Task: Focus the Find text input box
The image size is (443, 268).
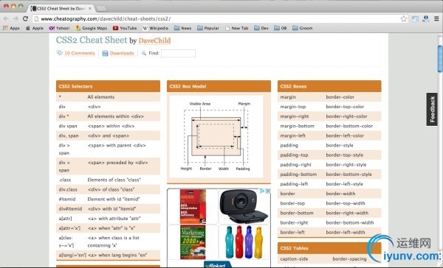Action: tap(178, 53)
